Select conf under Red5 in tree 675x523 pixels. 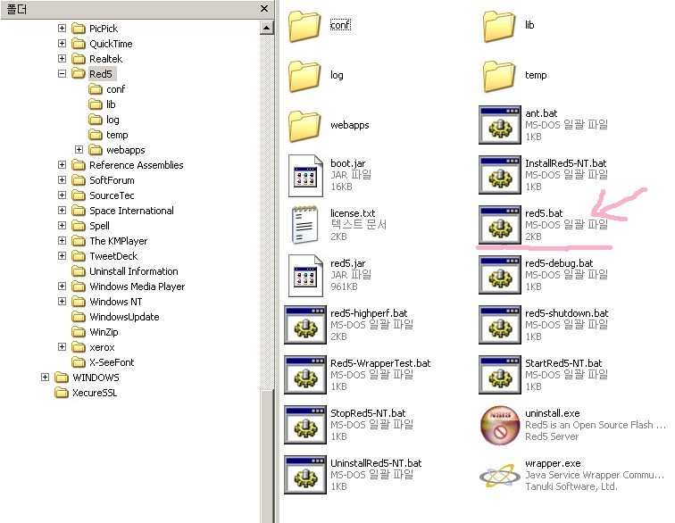point(115,89)
